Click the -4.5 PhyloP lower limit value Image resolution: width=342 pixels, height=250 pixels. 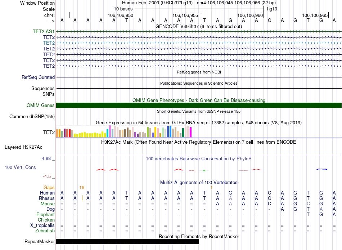pyautogui.click(x=47, y=177)
